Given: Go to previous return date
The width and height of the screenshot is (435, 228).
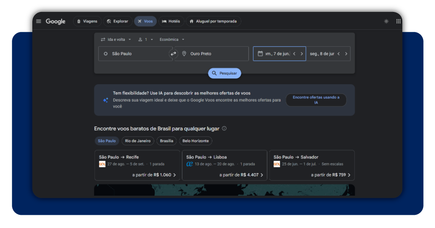Looking at the screenshot, I should tap(339, 54).
